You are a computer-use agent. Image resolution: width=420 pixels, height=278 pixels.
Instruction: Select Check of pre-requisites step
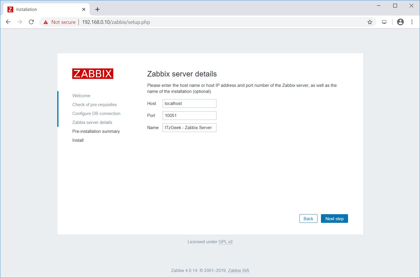tap(94, 105)
